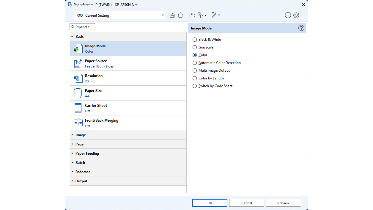Image resolution: width=373 pixels, height=210 pixels.
Task: Expand the Output section
Action: [128, 181]
